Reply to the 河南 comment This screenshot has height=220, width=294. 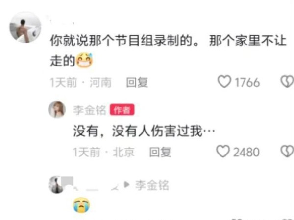(x=137, y=82)
